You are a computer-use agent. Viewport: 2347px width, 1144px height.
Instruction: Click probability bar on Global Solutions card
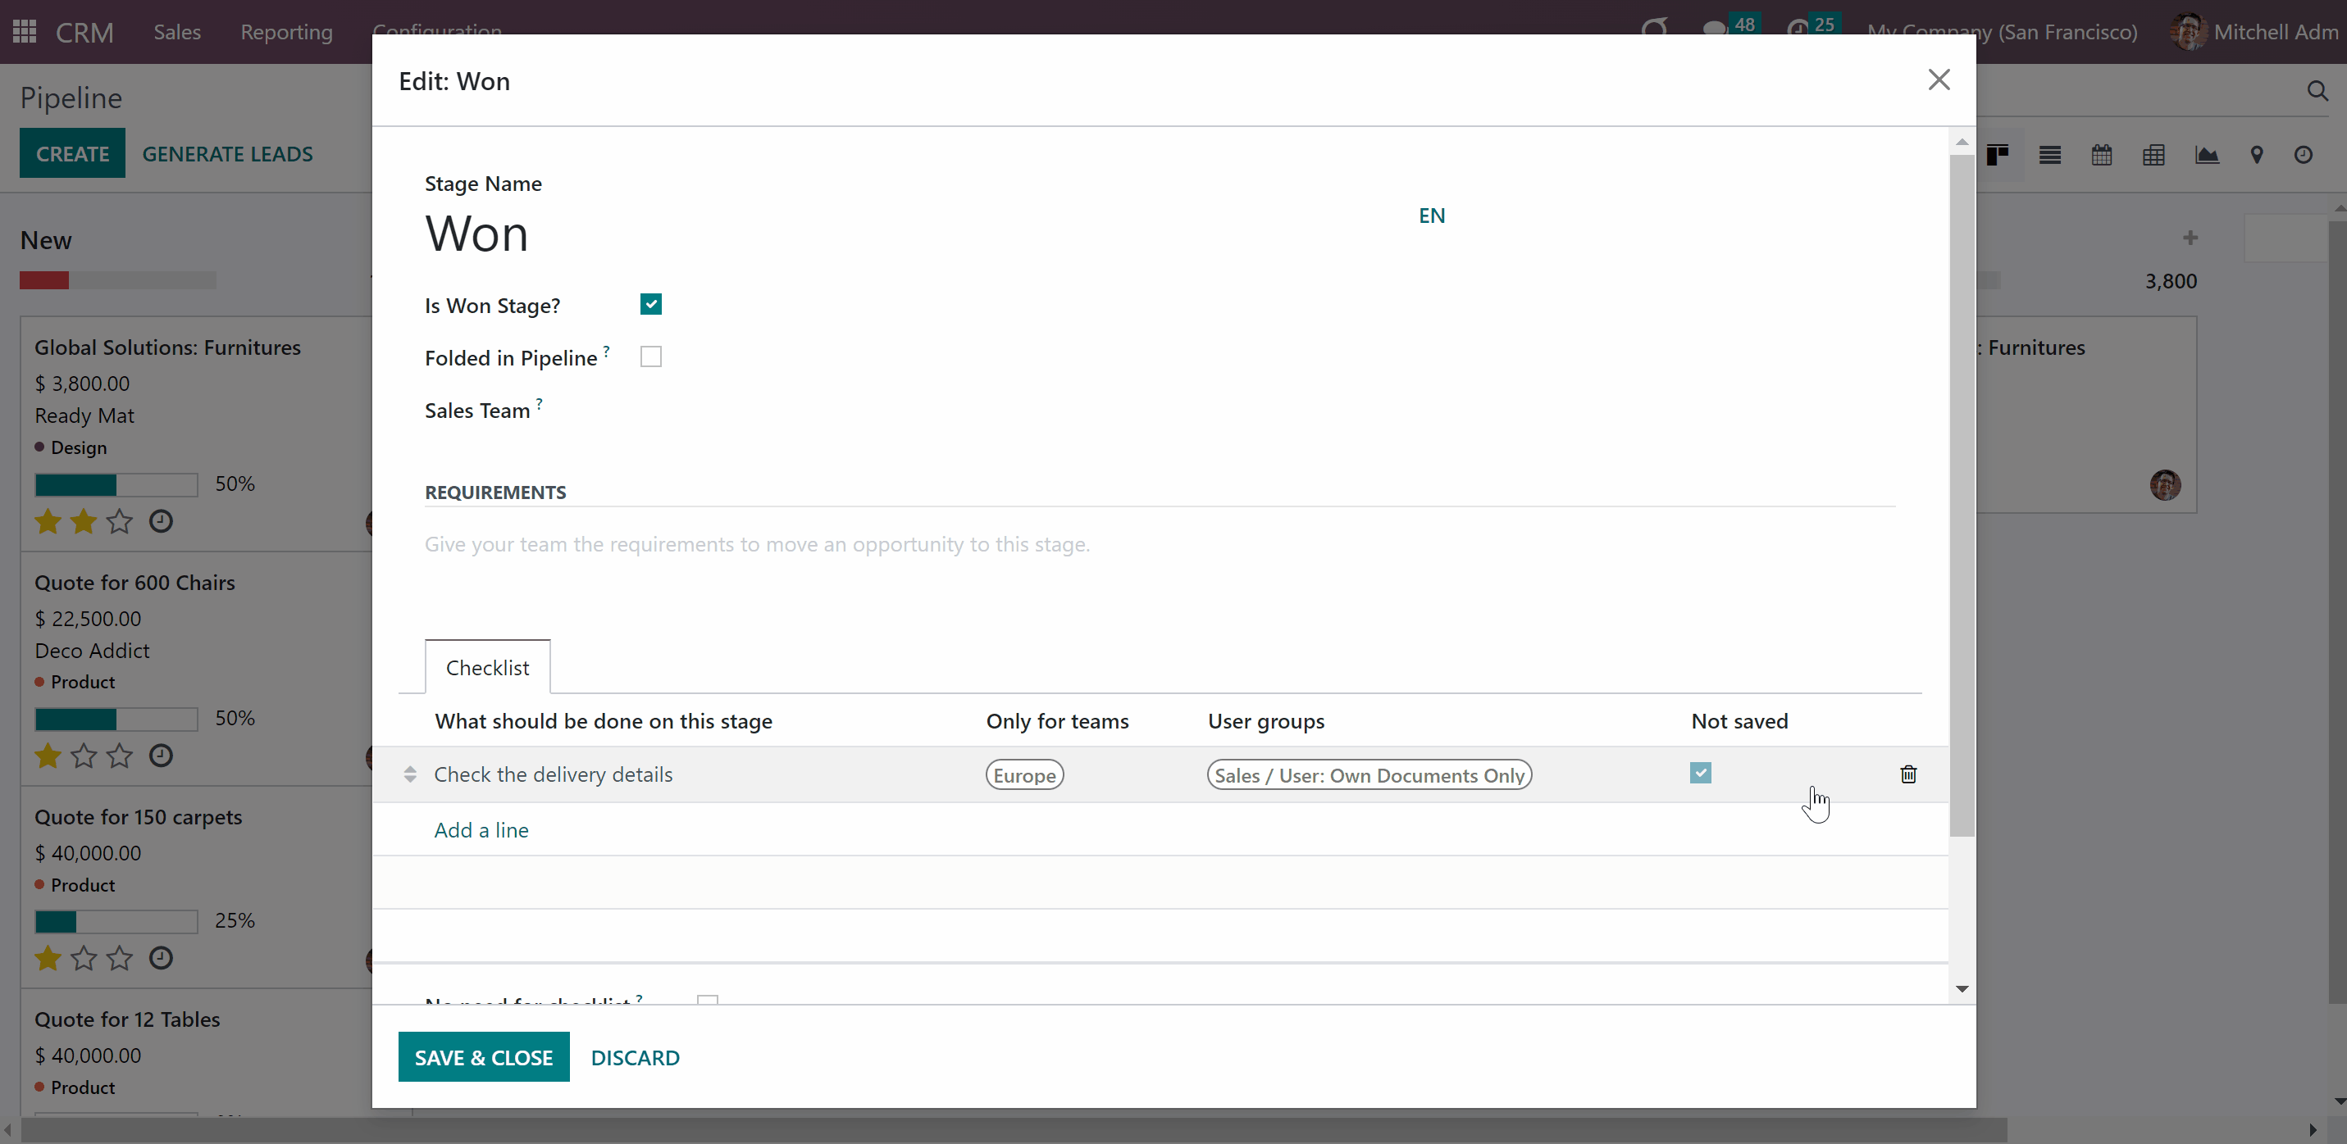click(x=116, y=484)
